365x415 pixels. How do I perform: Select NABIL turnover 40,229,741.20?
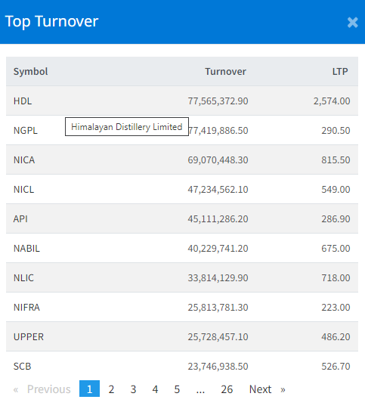[x=218, y=249]
